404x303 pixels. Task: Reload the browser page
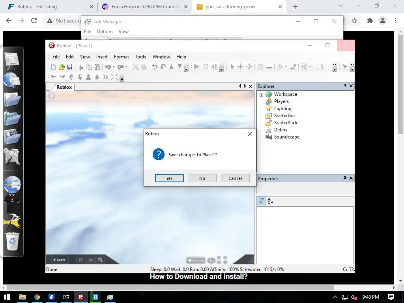[x=34, y=21]
